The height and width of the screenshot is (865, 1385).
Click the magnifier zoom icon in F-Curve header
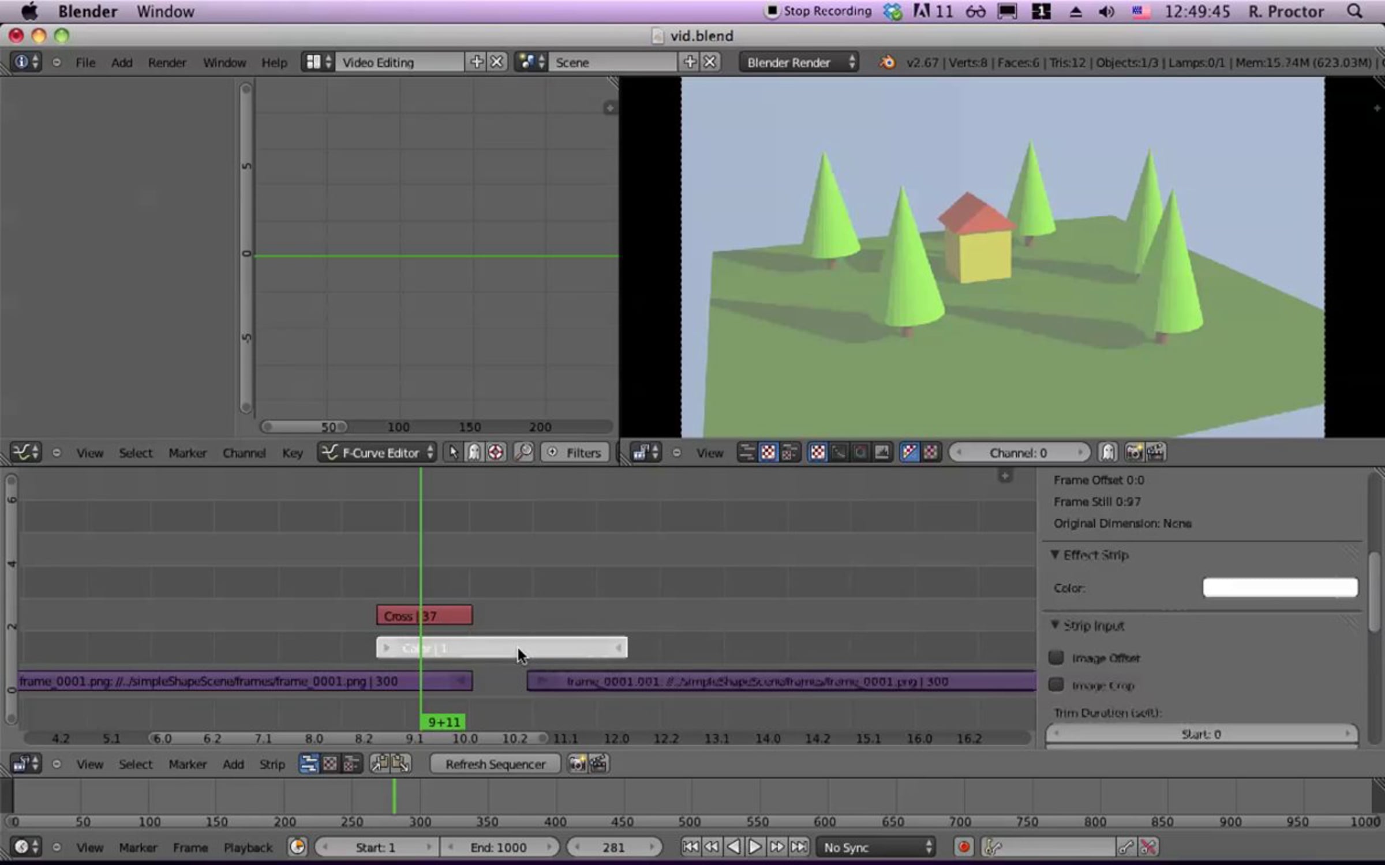pyautogui.click(x=523, y=453)
